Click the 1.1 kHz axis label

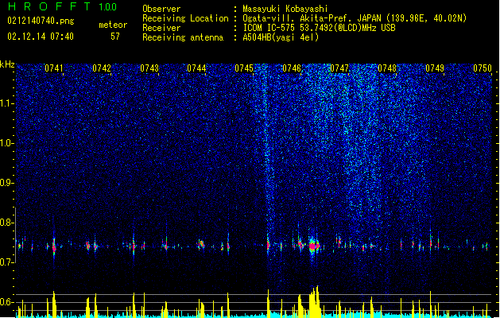tap(7, 103)
